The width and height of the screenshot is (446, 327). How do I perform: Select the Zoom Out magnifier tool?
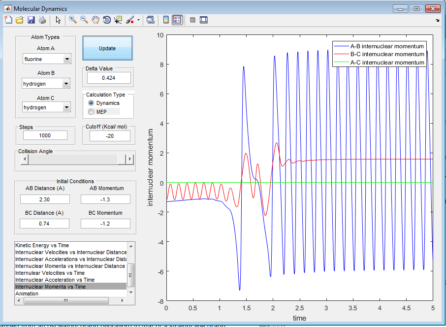click(84, 20)
